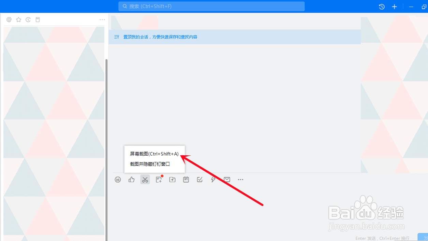Click the send file icon with red badge
This screenshot has height=241, width=428.
pyautogui.click(x=159, y=179)
